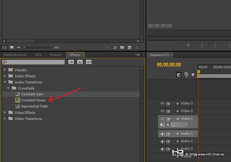Collapse the Audio Transitions folder
Image resolution: width=231 pixels, height=162 pixels.
tap(5, 82)
